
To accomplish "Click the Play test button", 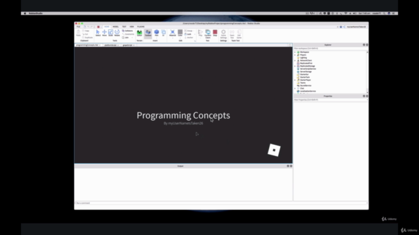I will pyautogui.click(x=200, y=33).
